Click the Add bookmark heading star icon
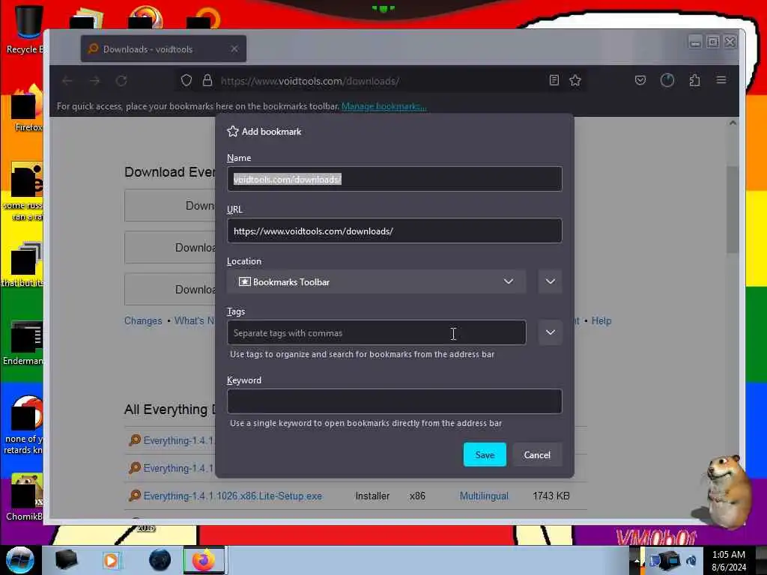 [233, 131]
